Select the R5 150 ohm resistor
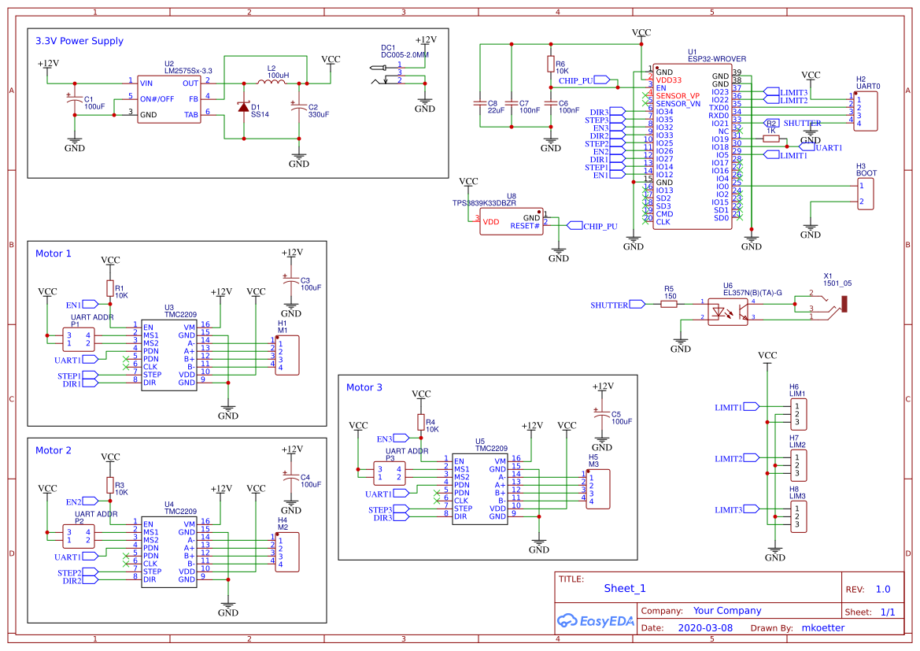 click(670, 304)
